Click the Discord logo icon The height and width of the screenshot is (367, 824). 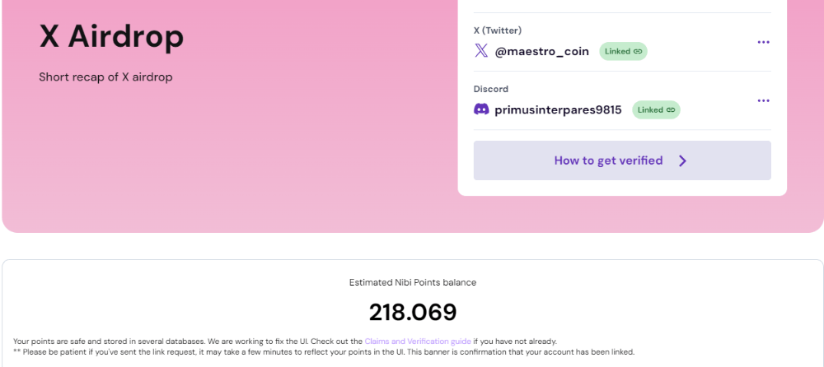pyautogui.click(x=481, y=109)
